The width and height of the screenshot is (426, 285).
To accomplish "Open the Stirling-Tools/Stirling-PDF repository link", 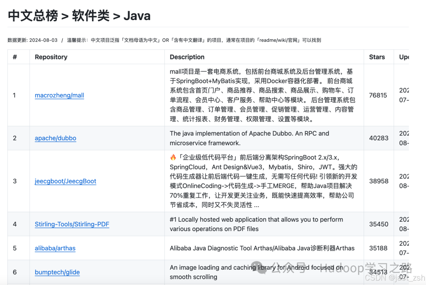I will (72, 224).
